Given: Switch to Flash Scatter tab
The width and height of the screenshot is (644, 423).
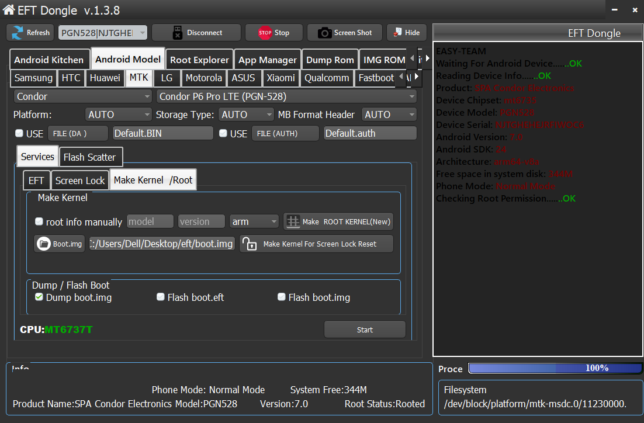Looking at the screenshot, I should click(x=89, y=157).
